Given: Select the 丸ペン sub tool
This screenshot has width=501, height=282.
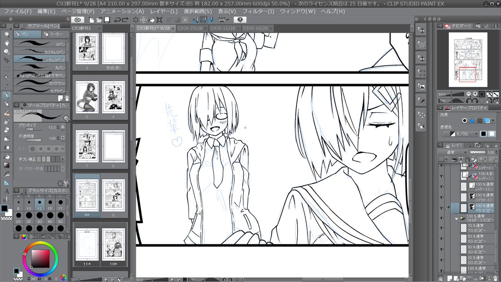Looking at the screenshot, I should point(39,68).
